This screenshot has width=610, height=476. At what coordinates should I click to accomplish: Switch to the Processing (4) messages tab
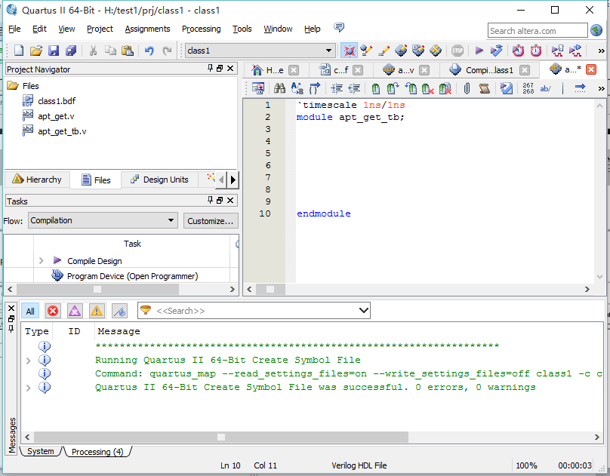(97, 452)
